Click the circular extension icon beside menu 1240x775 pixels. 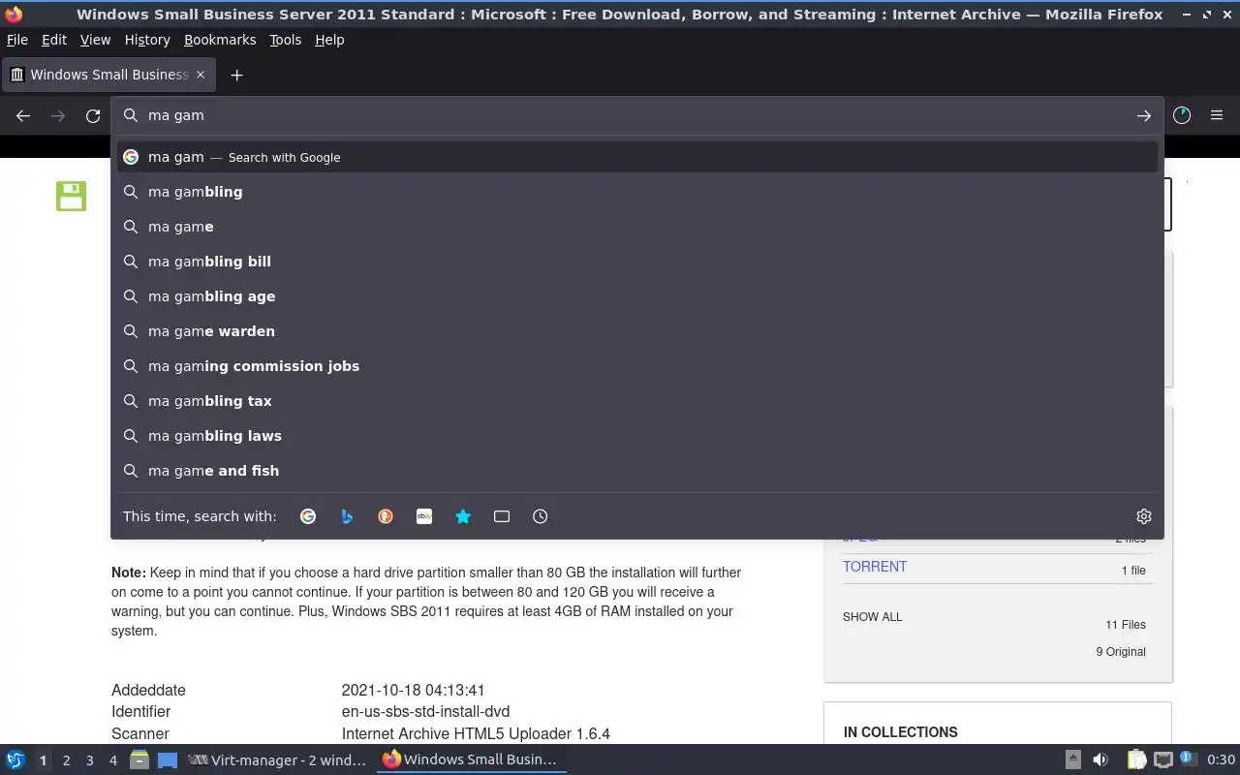click(x=1182, y=115)
